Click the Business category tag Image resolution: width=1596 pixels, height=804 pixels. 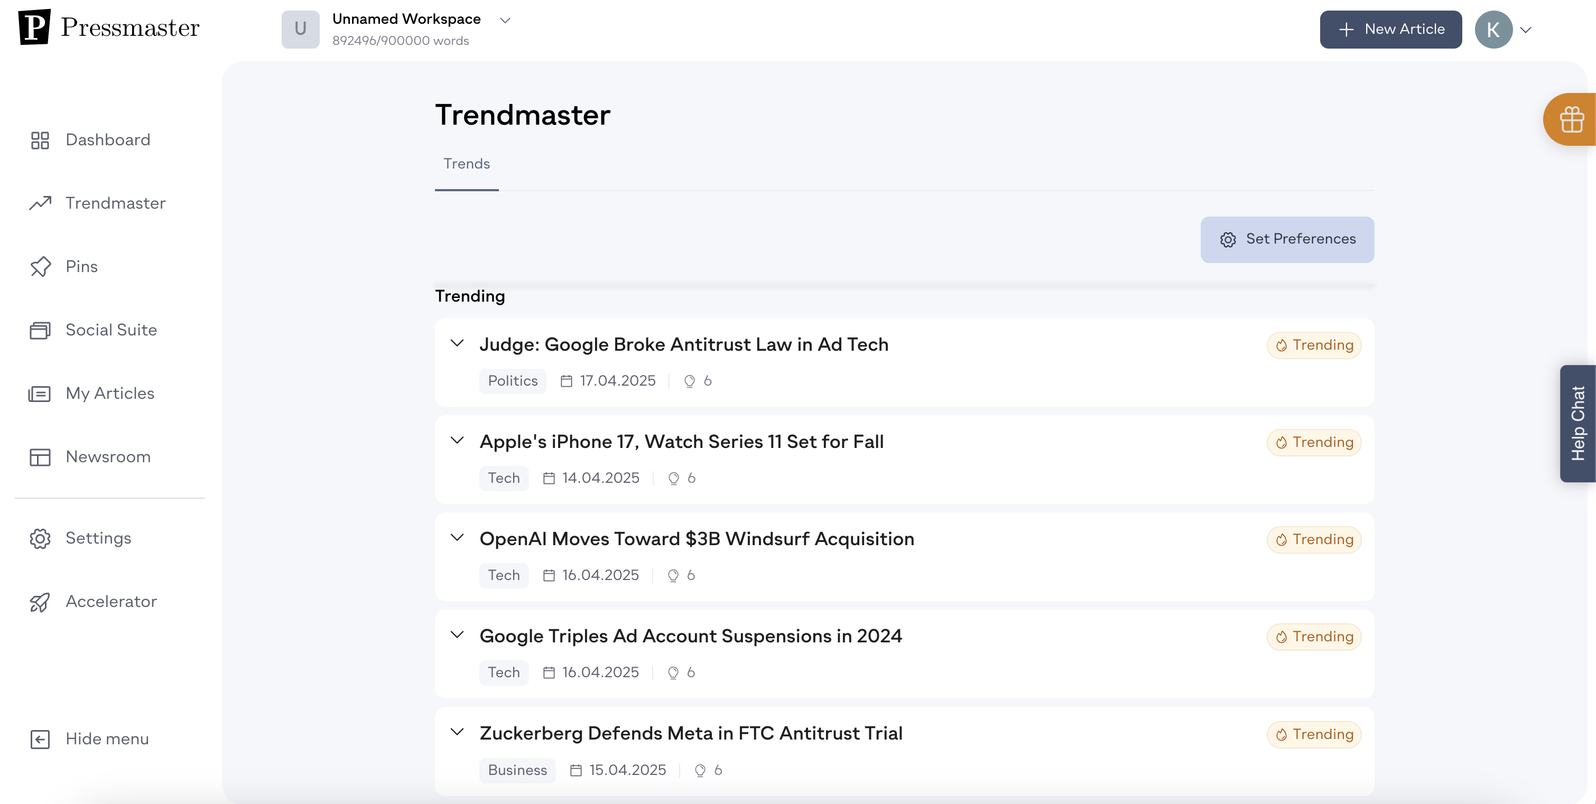pos(517,770)
